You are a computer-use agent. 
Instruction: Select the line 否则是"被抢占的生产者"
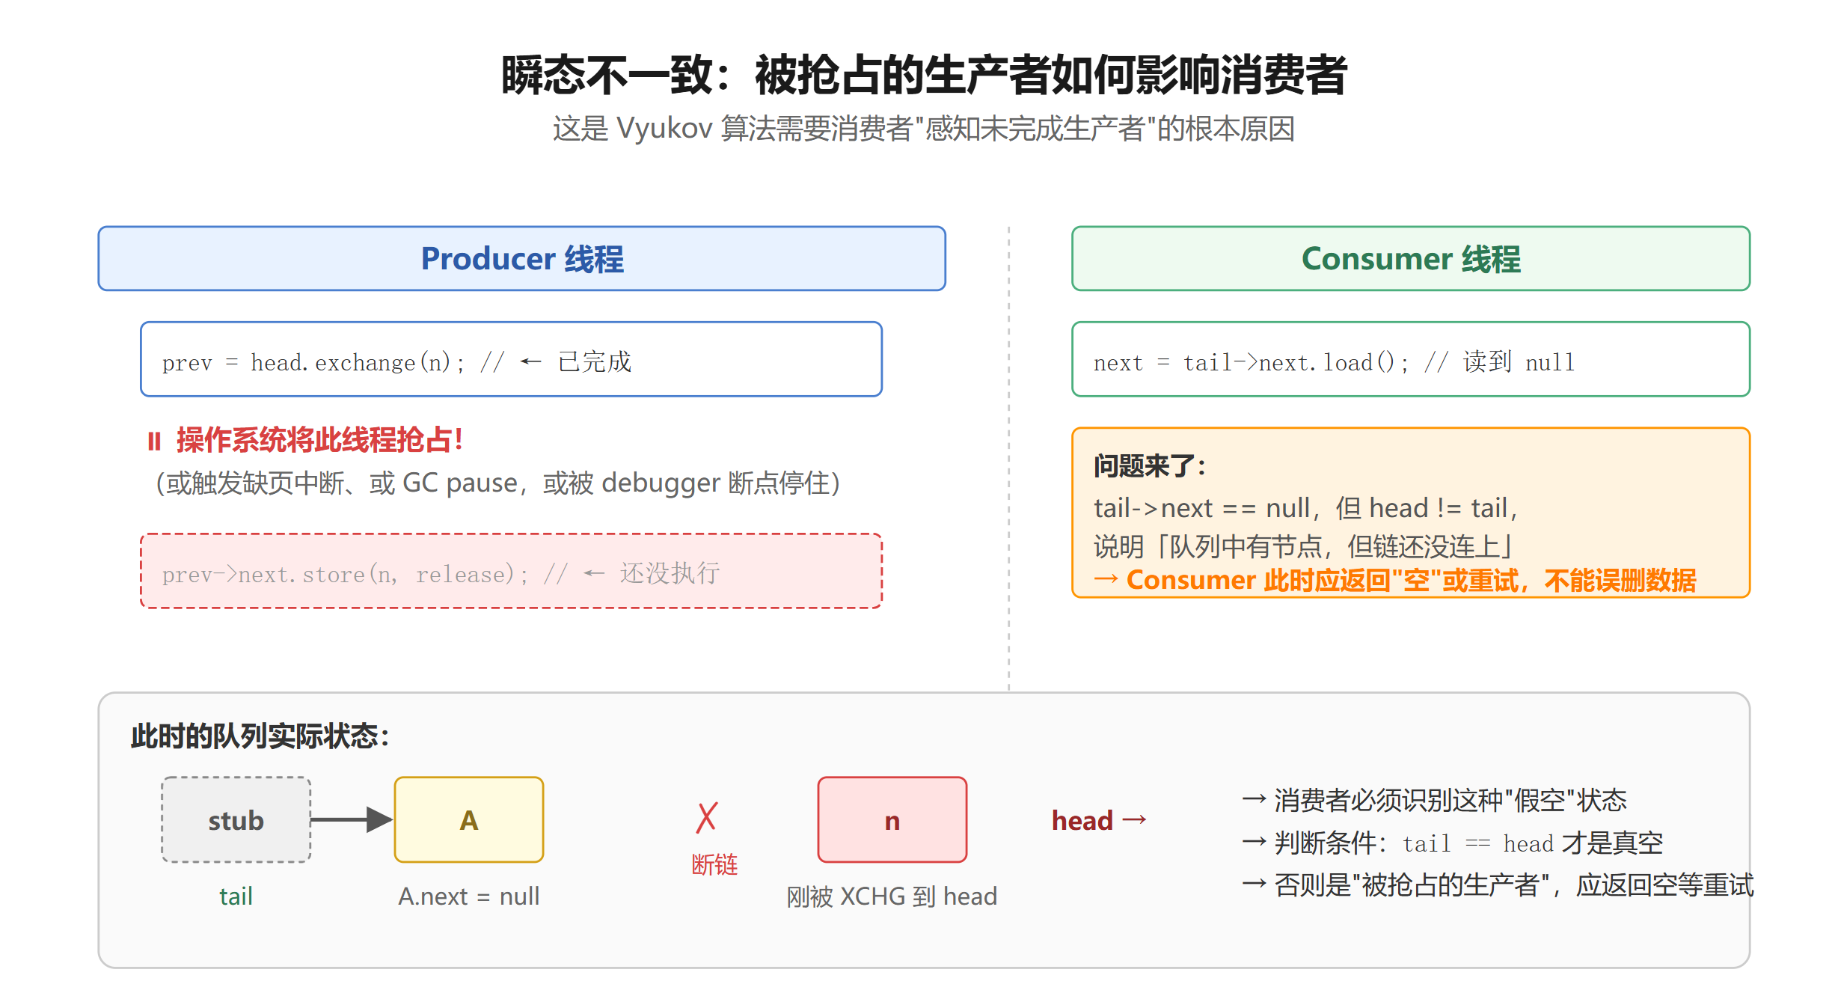(x=1498, y=885)
